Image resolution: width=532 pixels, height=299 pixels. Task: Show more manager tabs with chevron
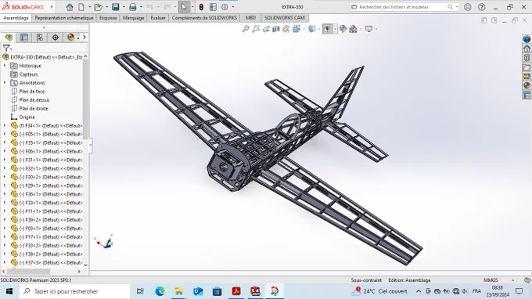click(x=84, y=38)
